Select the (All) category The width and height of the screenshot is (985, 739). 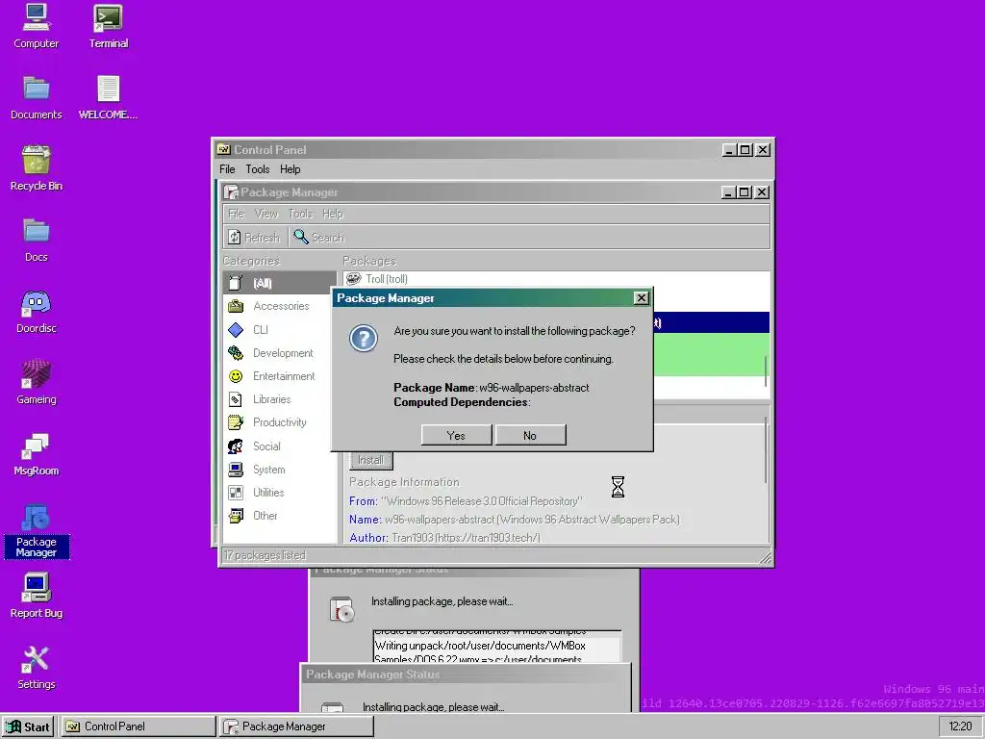(x=280, y=283)
